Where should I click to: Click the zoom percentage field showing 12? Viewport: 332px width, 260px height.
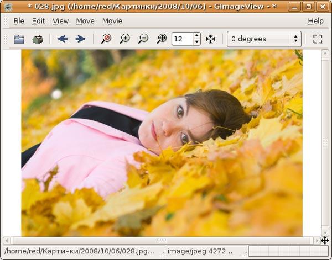tap(182, 39)
